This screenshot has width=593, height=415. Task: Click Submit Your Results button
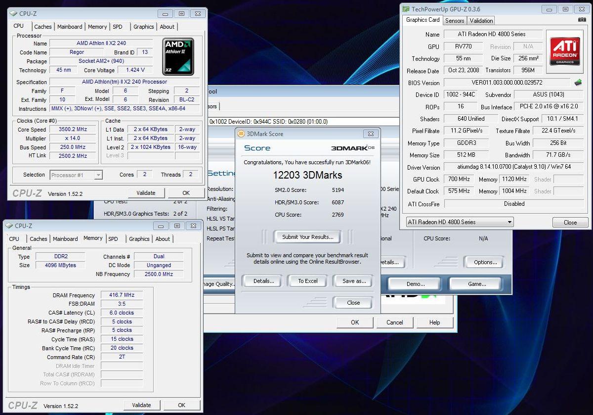click(x=307, y=237)
